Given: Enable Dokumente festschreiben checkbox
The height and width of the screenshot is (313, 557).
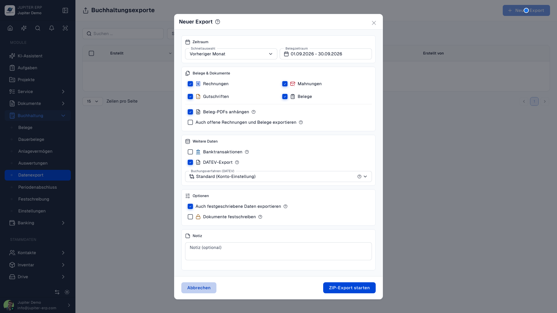Looking at the screenshot, I should point(190,217).
